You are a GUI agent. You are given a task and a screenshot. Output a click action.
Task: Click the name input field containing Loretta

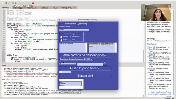pyautogui.click(x=74, y=30)
